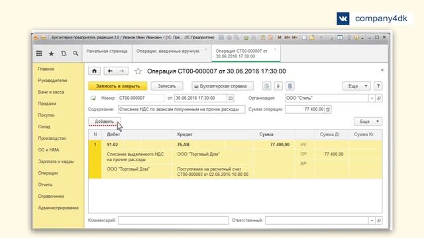Open the Операции section in sidebar
The height and width of the screenshot is (238, 424).
[48, 173]
